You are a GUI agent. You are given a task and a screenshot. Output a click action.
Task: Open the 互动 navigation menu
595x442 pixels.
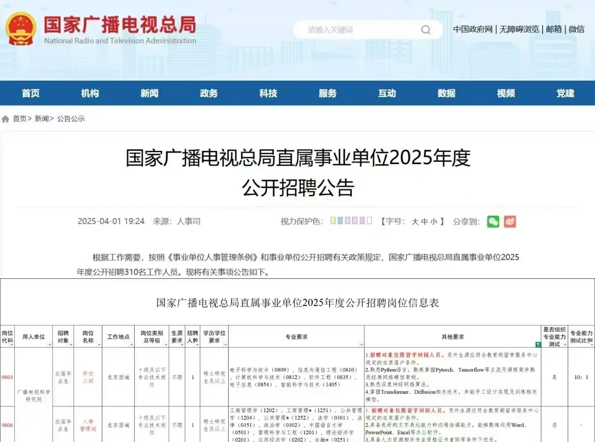387,93
